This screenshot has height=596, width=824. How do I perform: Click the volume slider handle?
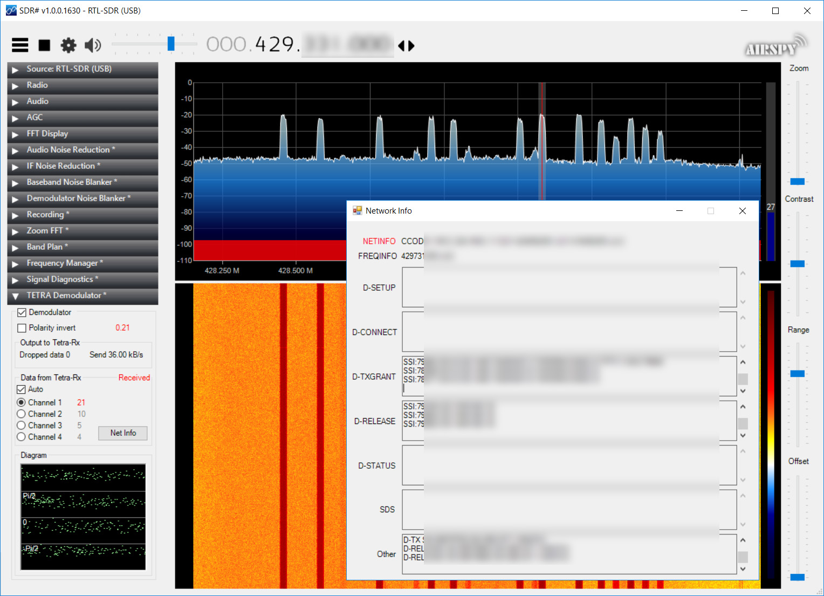(171, 44)
